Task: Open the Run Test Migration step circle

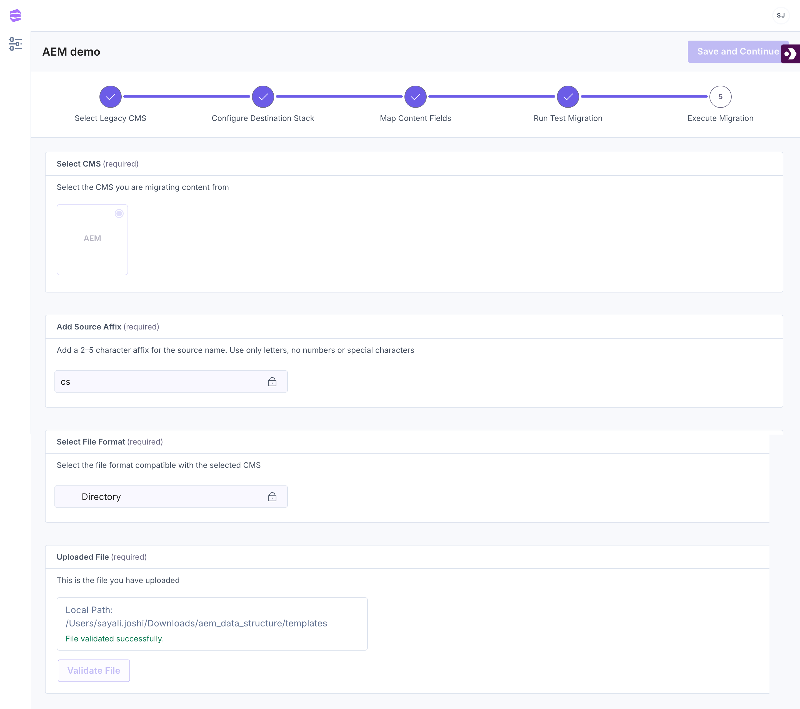Action: (x=567, y=97)
